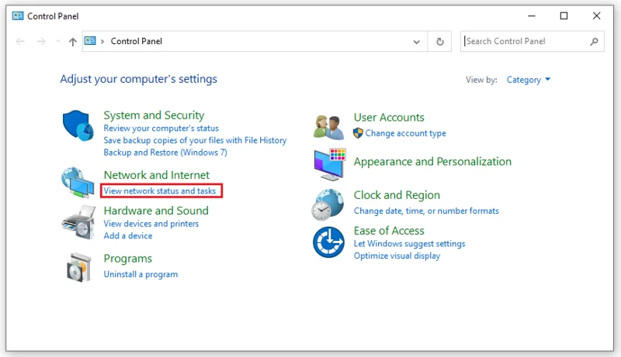Click the System and Security shield icon
Image resolution: width=621 pixels, height=357 pixels.
tap(78, 125)
